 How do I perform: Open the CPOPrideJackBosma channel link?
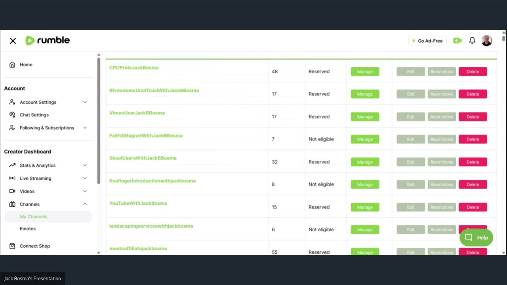[x=134, y=68]
